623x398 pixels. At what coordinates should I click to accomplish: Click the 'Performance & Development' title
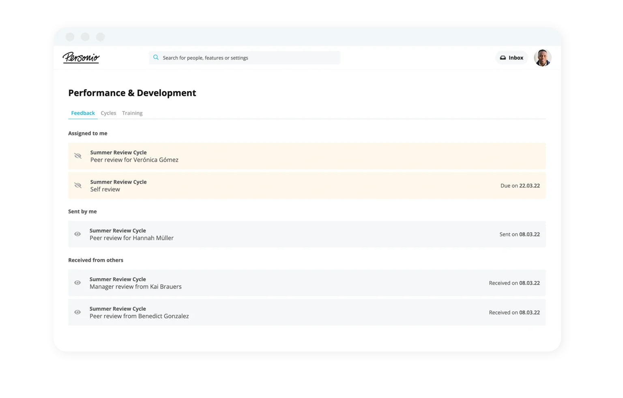pos(132,93)
